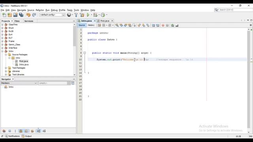
Task: Click the Next Bookmark icon
Action: [143, 25]
